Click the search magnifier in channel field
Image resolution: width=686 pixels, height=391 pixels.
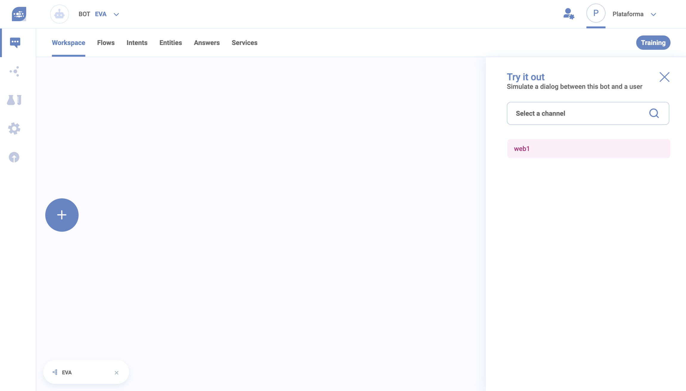[654, 113]
